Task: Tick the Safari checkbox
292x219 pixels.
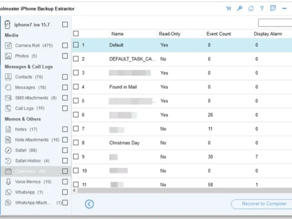Action: click(x=65, y=150)
